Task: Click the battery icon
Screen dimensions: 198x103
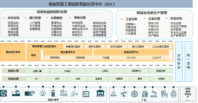Action: (x=53, y=93)
